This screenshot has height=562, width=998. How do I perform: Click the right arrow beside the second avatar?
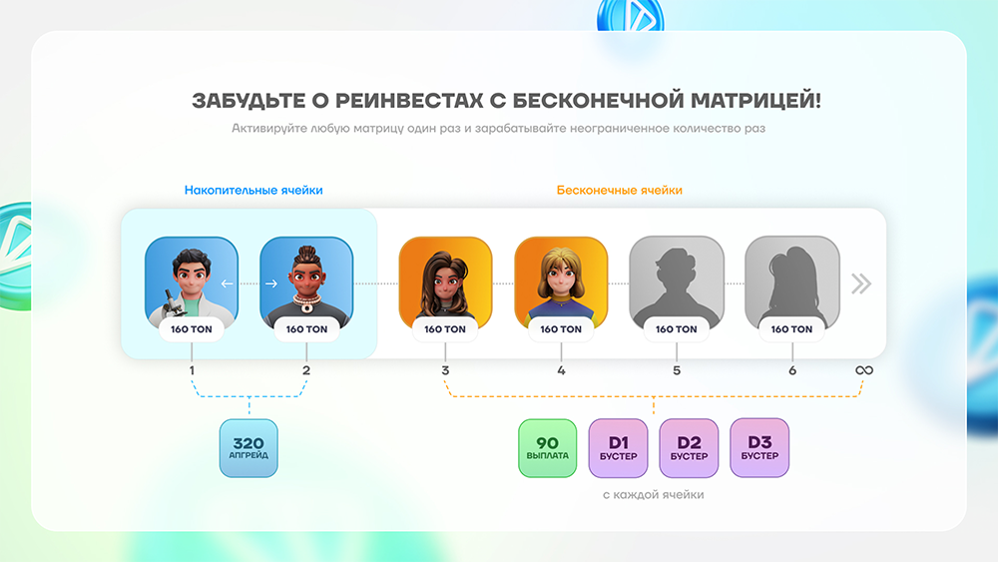coord(271,283)
